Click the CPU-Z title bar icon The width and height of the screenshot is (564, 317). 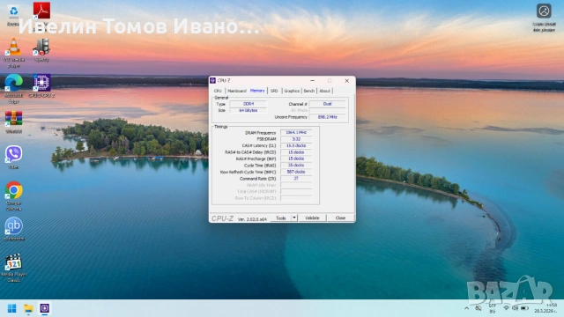point(213,80)
